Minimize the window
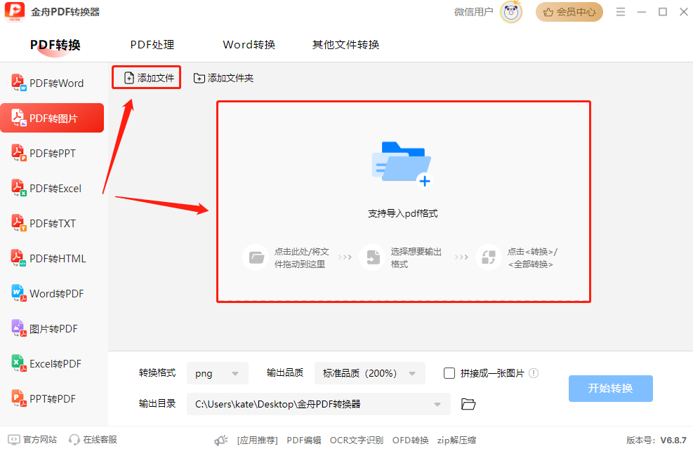Screen dimensions: 693x451 click(x=642, y=12)
